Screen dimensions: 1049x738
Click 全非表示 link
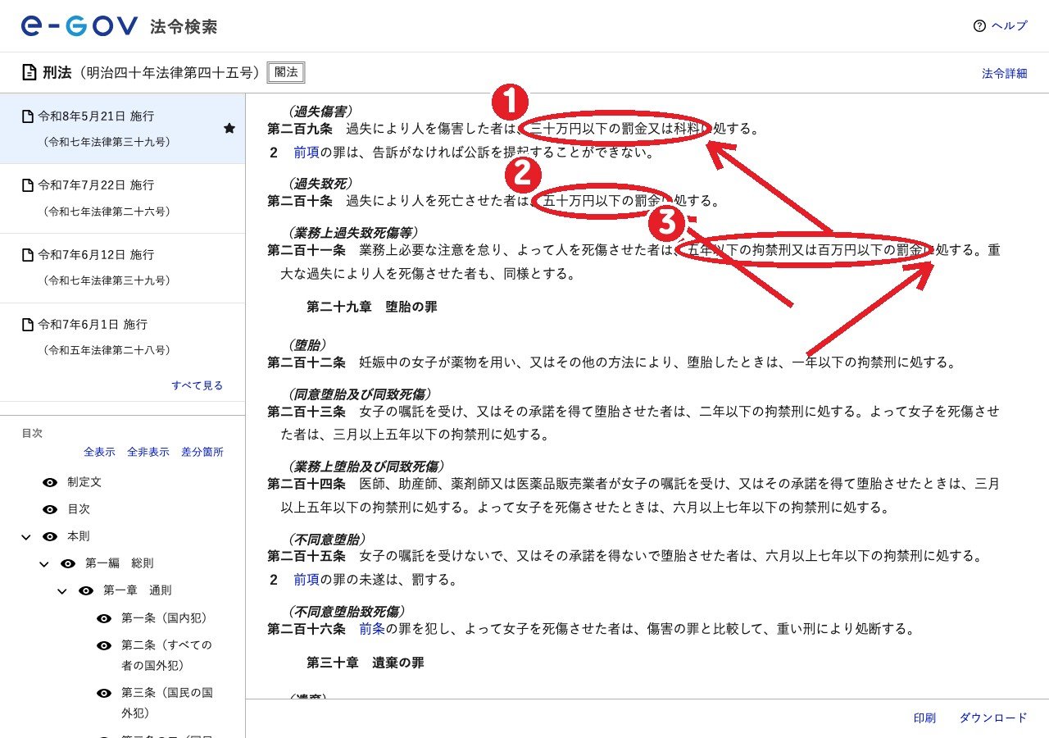[x=148, y=452]
